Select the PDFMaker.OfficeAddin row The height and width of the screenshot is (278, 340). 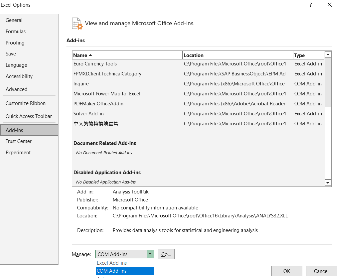(x=198, y=104)
